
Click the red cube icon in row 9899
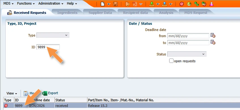pyautogui.click(x=6, y=105)
